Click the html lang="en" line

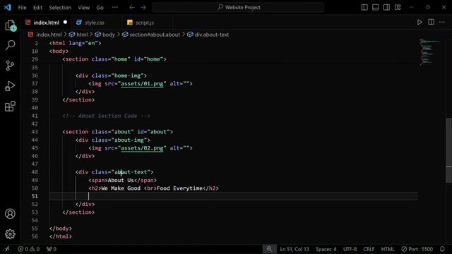click(76, 43)
